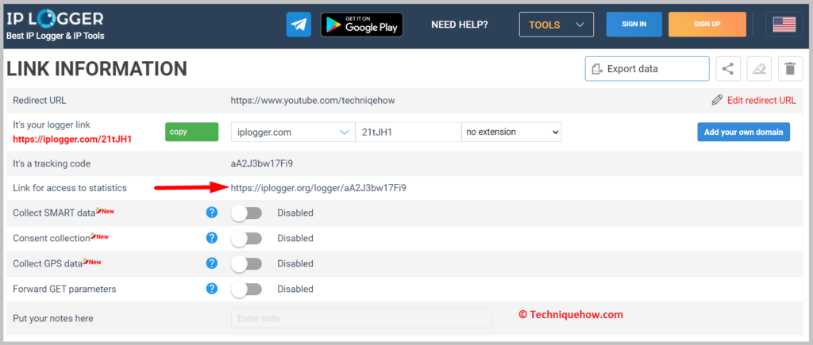
Task: Click help icon beside Collect GPS data
Action: [x=212, y=263]
